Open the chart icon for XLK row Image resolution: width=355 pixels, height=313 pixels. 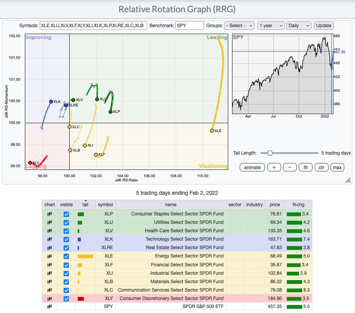(49, 239)
